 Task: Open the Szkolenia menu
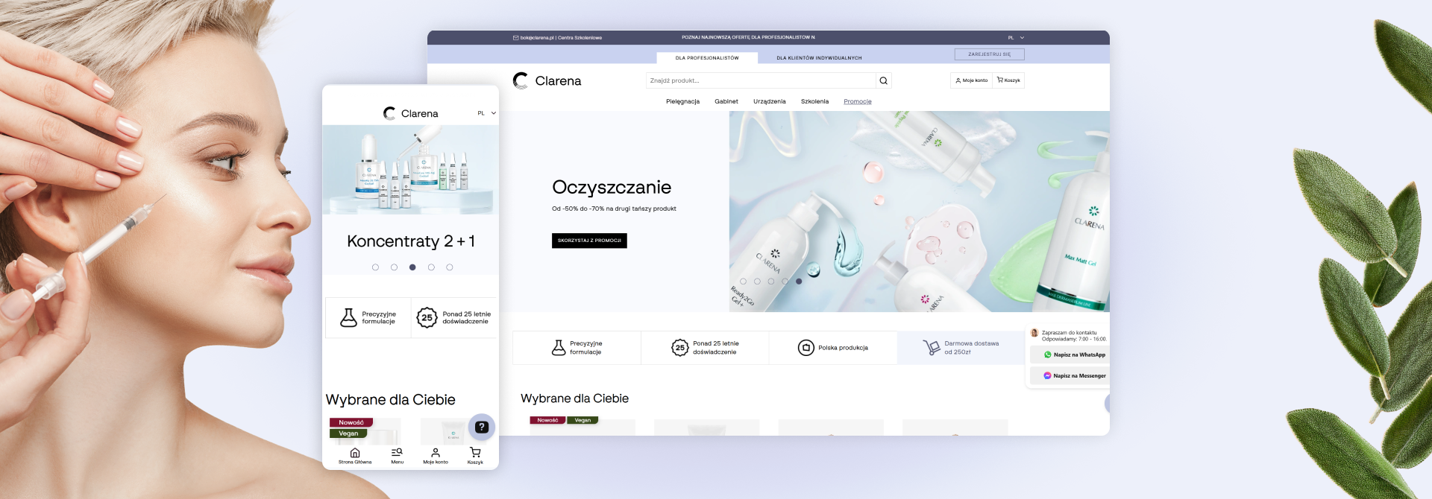814,101
